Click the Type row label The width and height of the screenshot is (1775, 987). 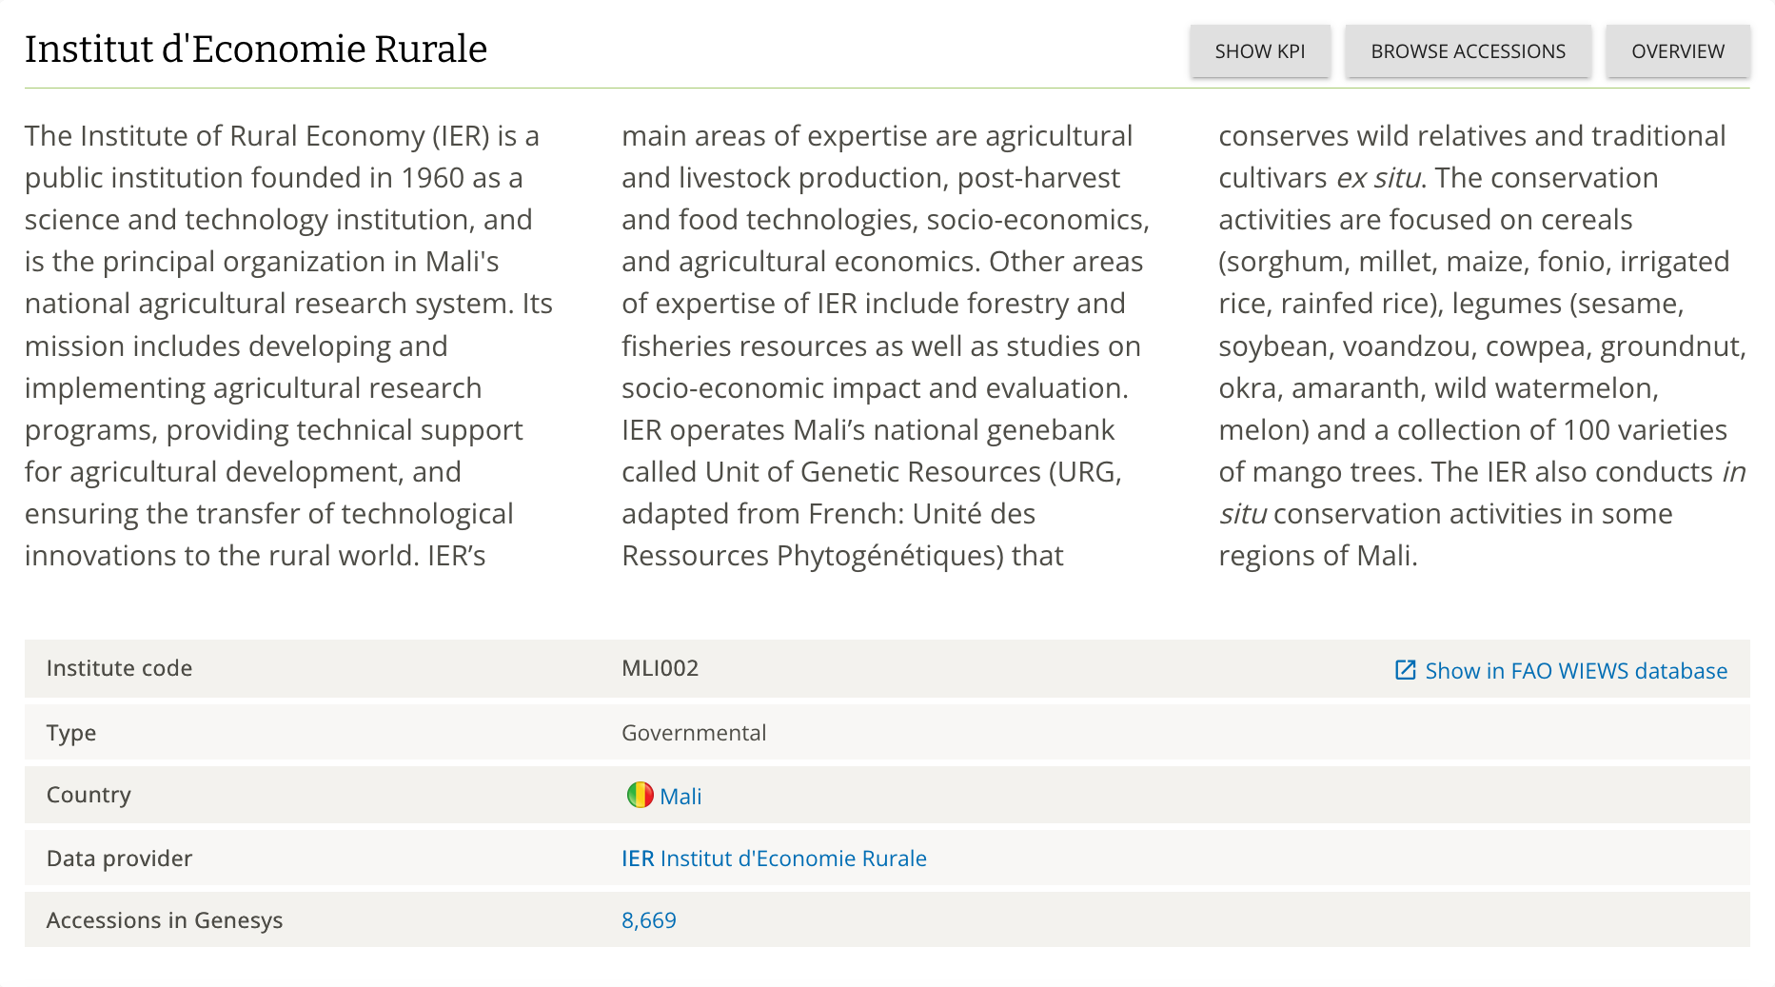pos(71,733)
